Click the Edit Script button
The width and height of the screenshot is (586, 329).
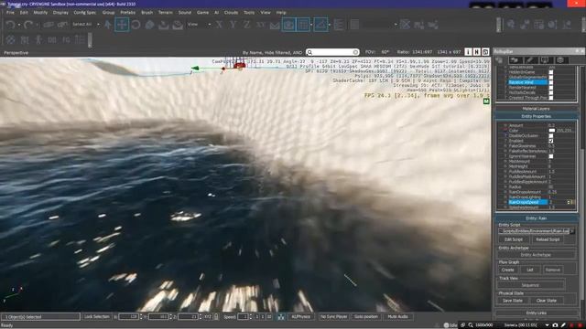coord(514,239)
